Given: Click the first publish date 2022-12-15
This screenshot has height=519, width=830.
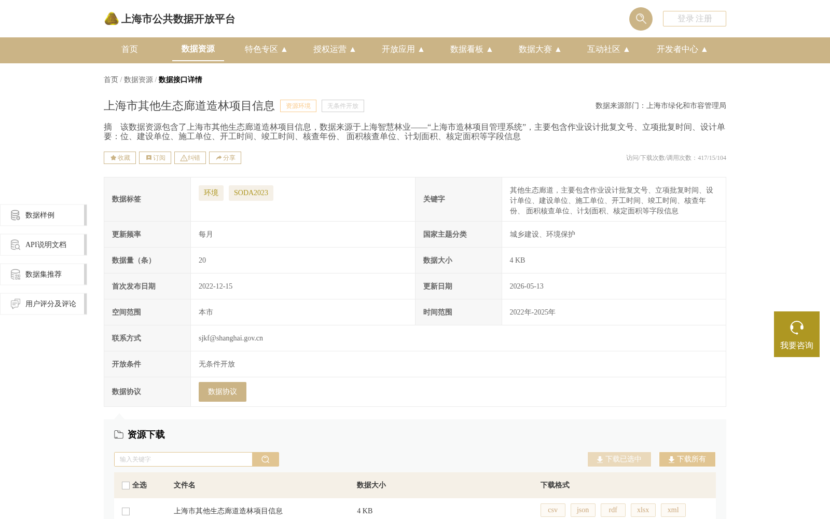Looking at the screenshot, I should (216, 286).
